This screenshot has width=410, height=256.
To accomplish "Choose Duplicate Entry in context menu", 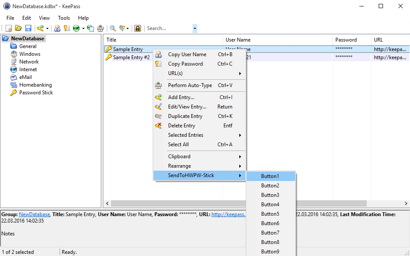I will 199,116.
